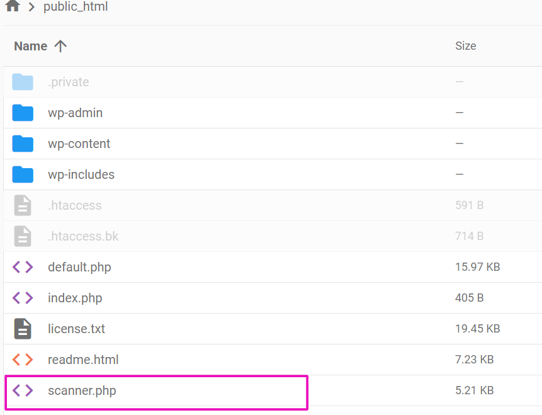Click the 15.97 KB size of default.php
The width and height of the screenshot is (542, 415).
click(478, 267)
